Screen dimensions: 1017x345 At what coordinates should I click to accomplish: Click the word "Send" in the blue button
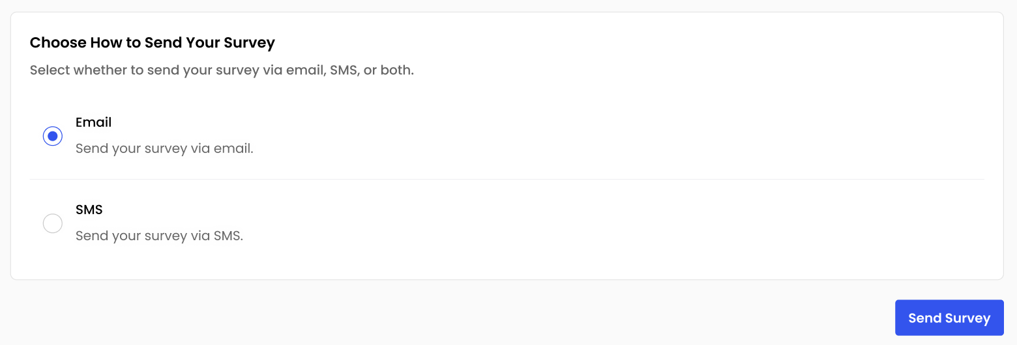(924, 318)
